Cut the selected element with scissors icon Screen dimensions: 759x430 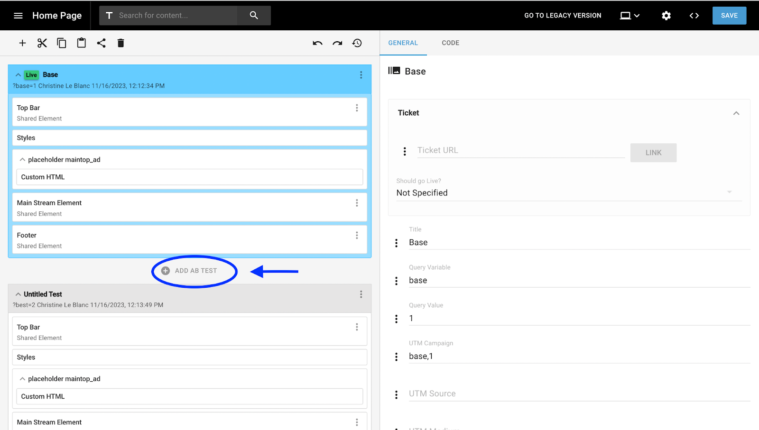click(42, 43)
